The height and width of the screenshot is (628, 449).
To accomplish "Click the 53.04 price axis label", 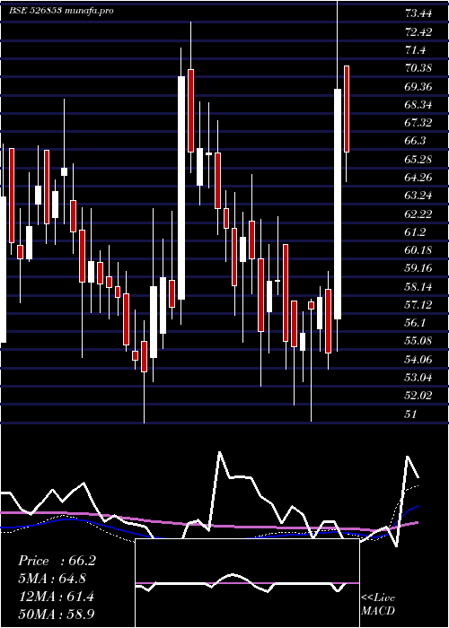I will 418,378.
